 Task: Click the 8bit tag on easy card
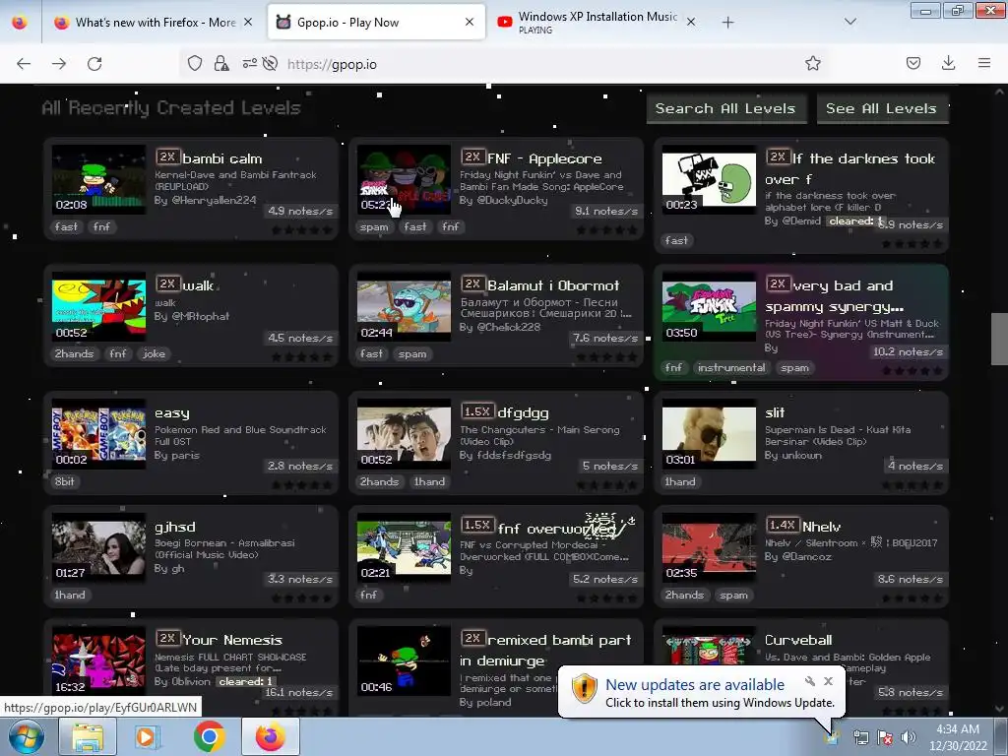pos(64,481)
